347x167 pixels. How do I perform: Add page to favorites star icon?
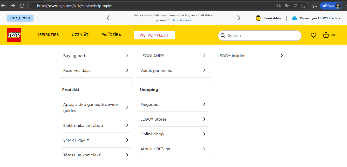303,6
